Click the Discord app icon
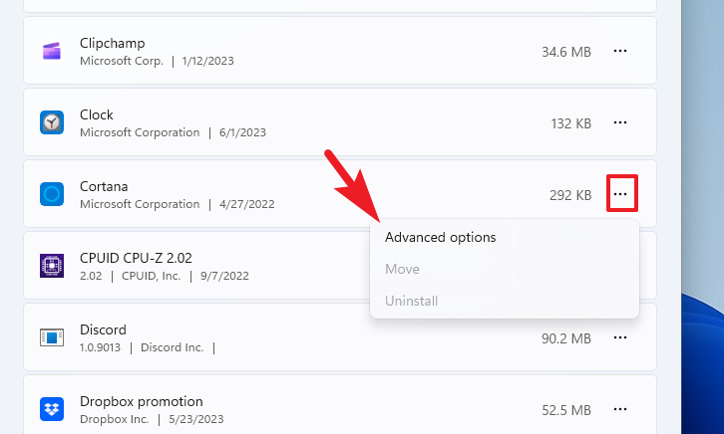This screenshot has height=434, width=724. pos(52,337)
